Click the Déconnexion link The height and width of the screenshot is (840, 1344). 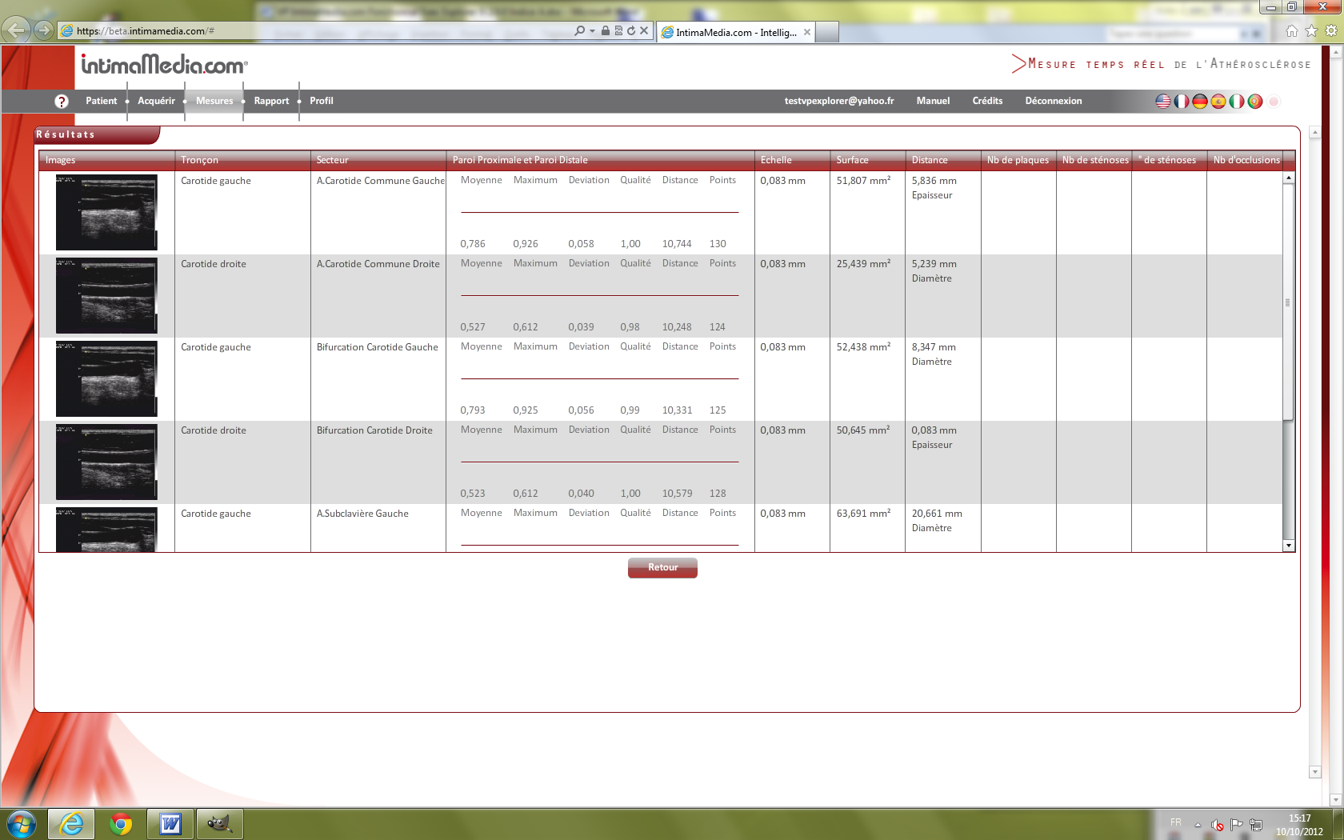(1053, 101)
